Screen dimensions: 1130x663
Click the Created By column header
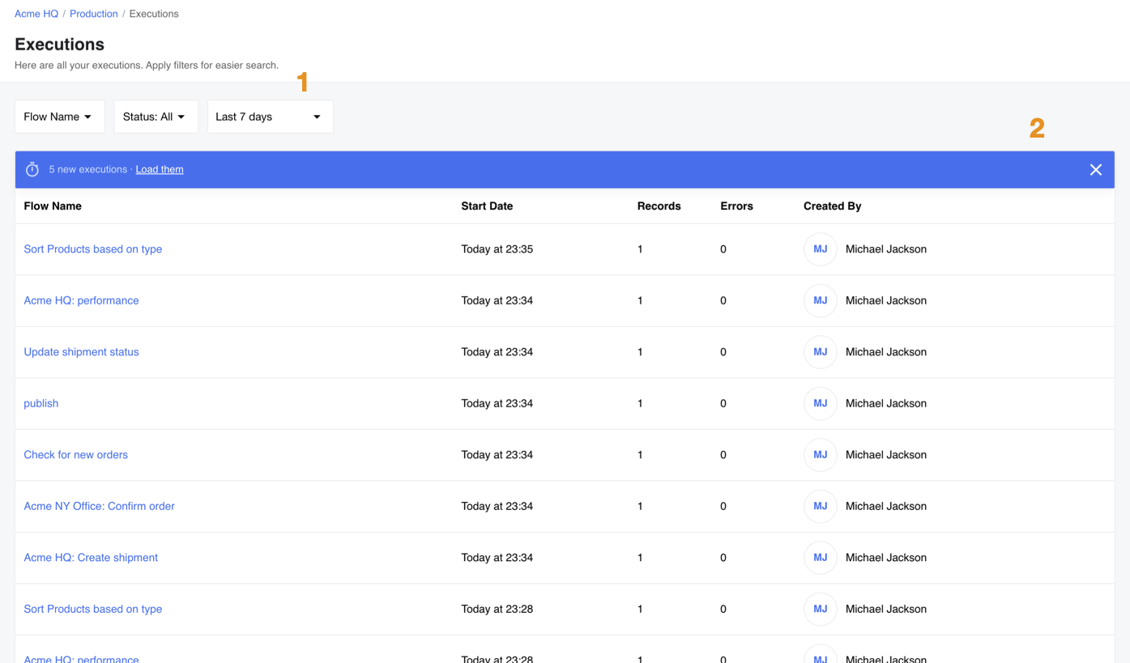pos(832,206)
